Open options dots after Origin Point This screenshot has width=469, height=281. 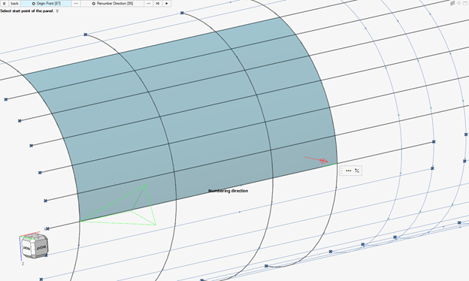pyautogui.click(x=76, y=3)
